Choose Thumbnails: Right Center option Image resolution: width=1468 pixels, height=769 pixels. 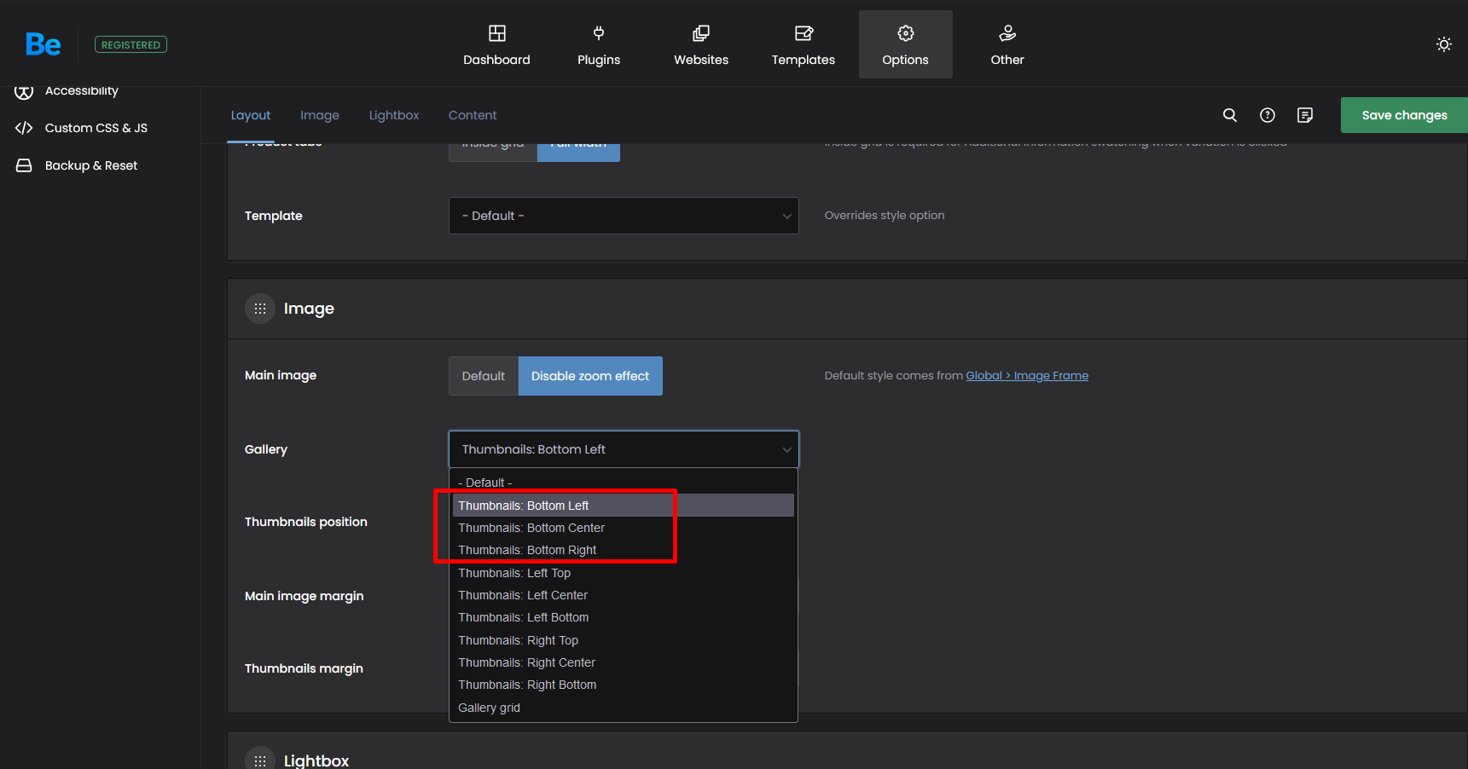[x=624, y=662]
